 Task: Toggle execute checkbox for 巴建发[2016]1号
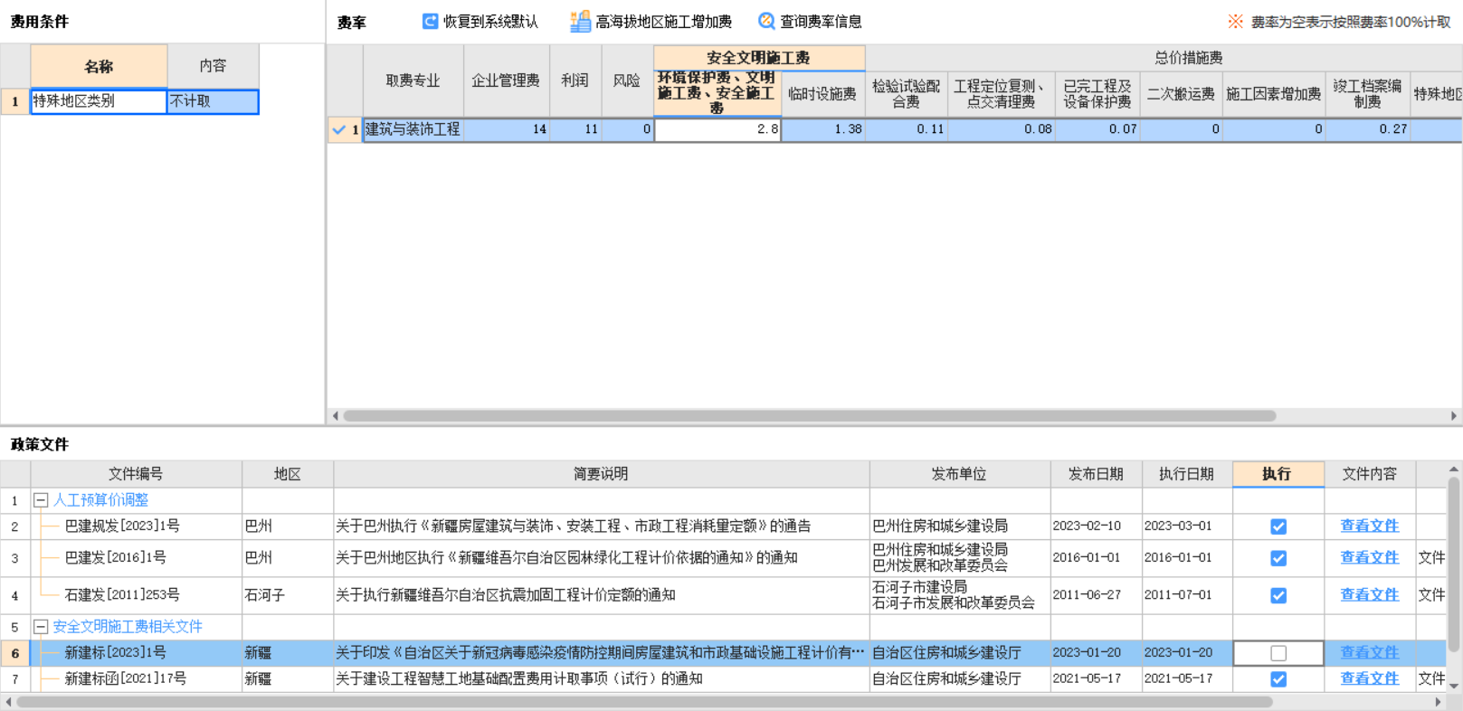point(1278,558)
